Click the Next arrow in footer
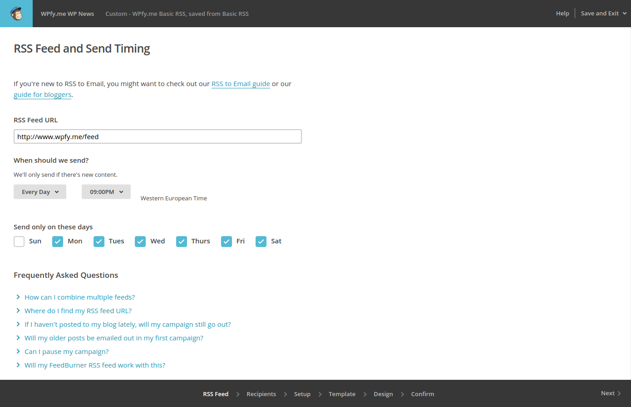 (610, 393)
